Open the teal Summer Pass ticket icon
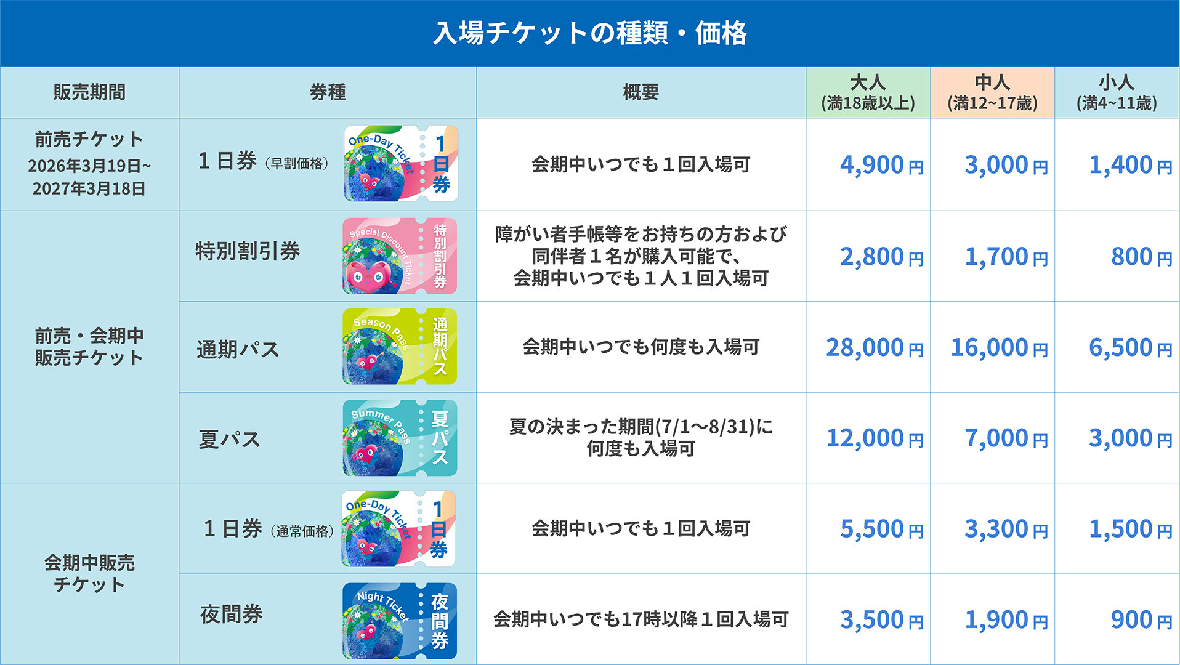Screen dimensions: 1180x665 point(399,438)
